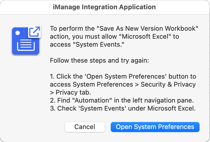Viewport: 210px width, 142px height.
Task: Click the iManage Integration Application title text
Action: 105,7
